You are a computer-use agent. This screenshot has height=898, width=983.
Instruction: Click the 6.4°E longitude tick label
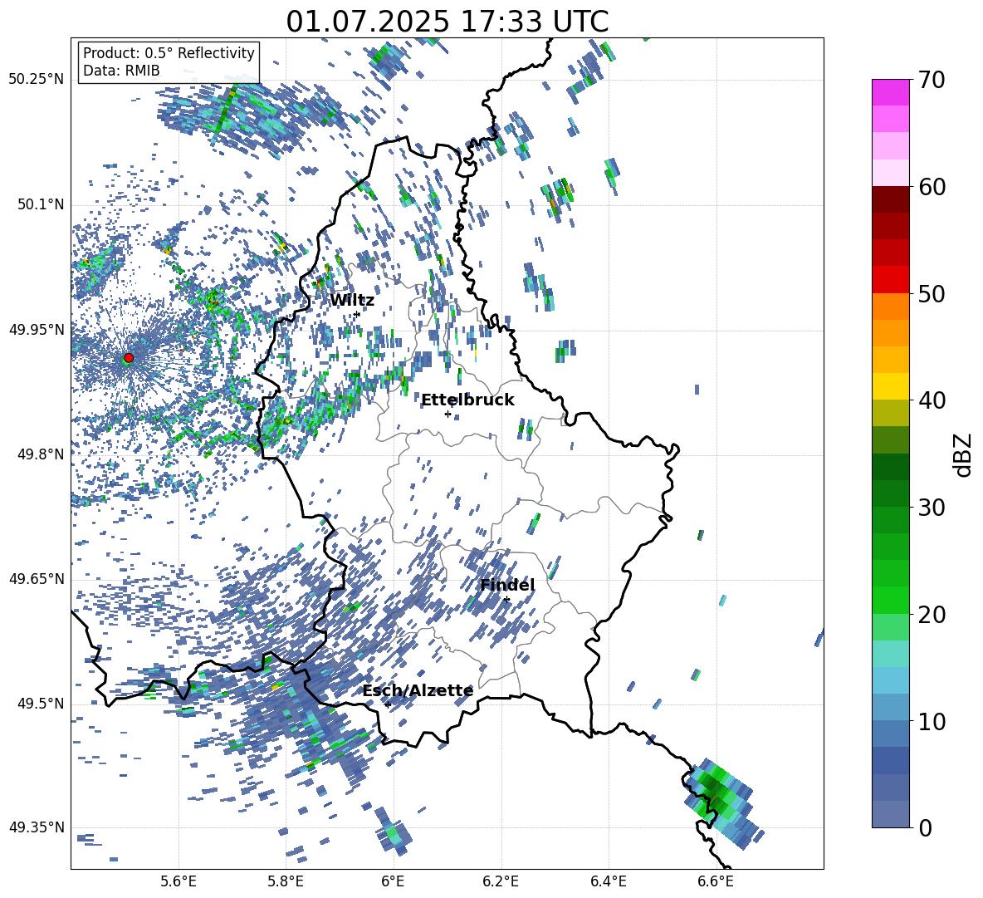[609, 881]
